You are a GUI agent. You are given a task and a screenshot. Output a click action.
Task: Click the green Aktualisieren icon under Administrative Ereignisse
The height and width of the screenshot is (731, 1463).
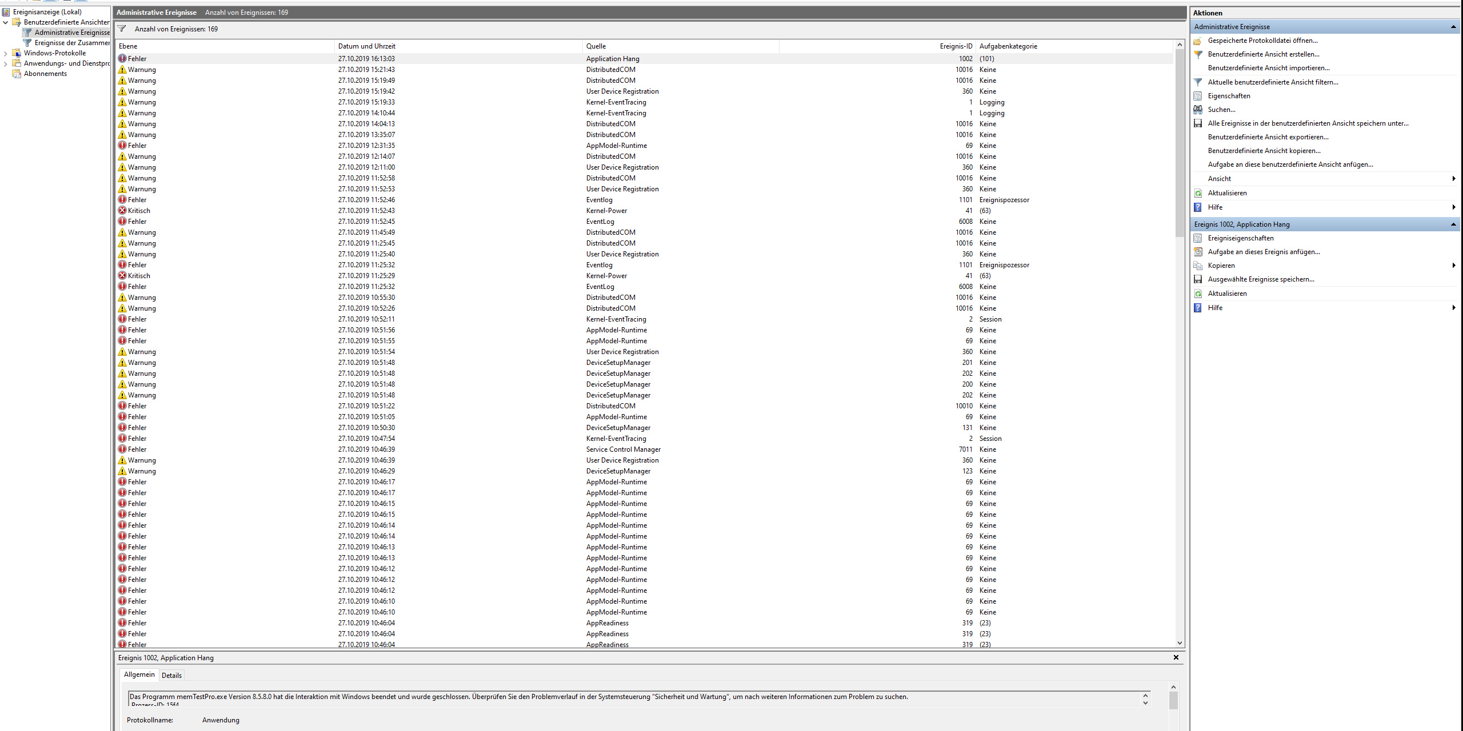point(1198,193)
